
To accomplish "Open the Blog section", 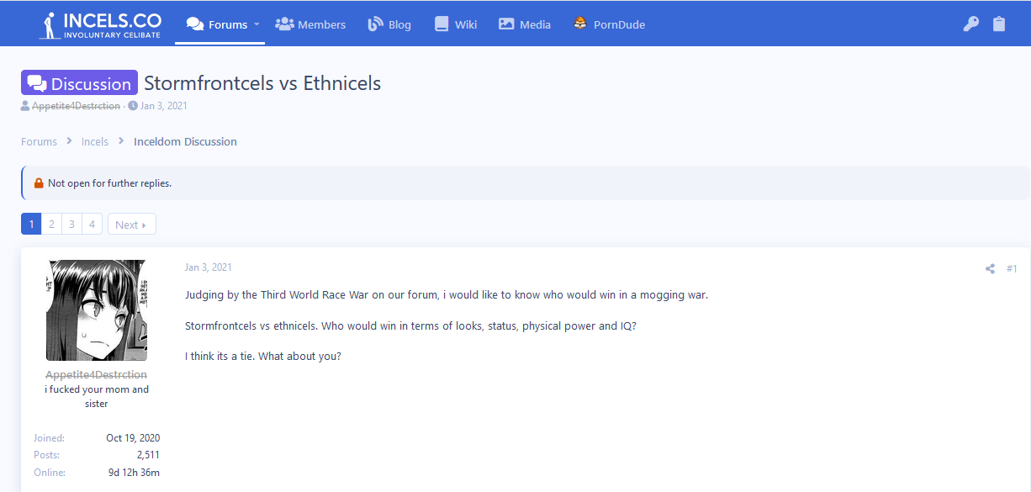I will [x=389, y=24].
